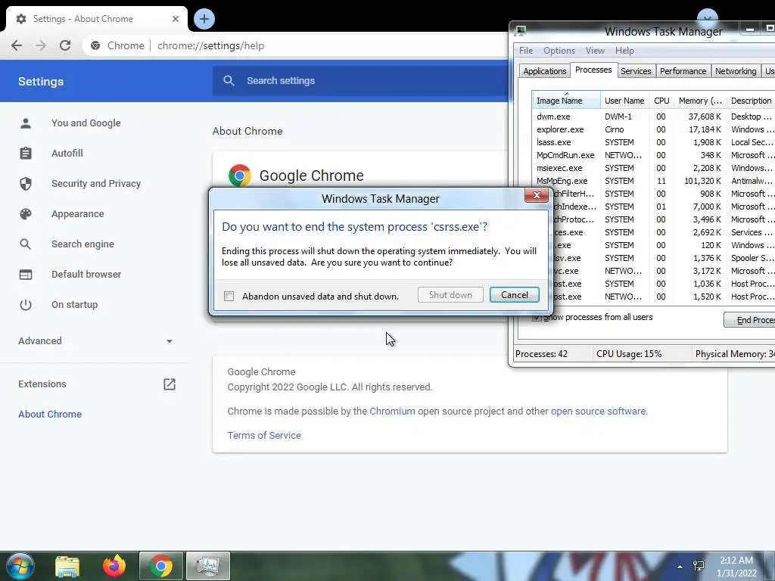Screen dimensions: 775x581
Task: Open the open source software link
Action: point(598,411)
